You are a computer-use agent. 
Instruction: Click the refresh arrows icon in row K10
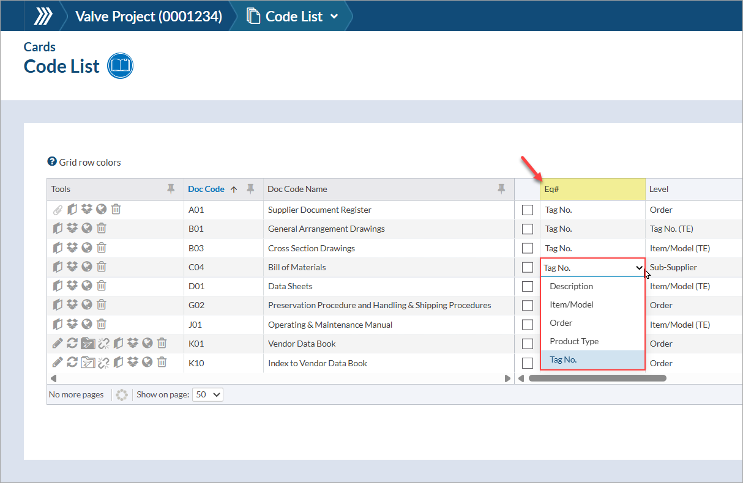[x=72, y=363]
